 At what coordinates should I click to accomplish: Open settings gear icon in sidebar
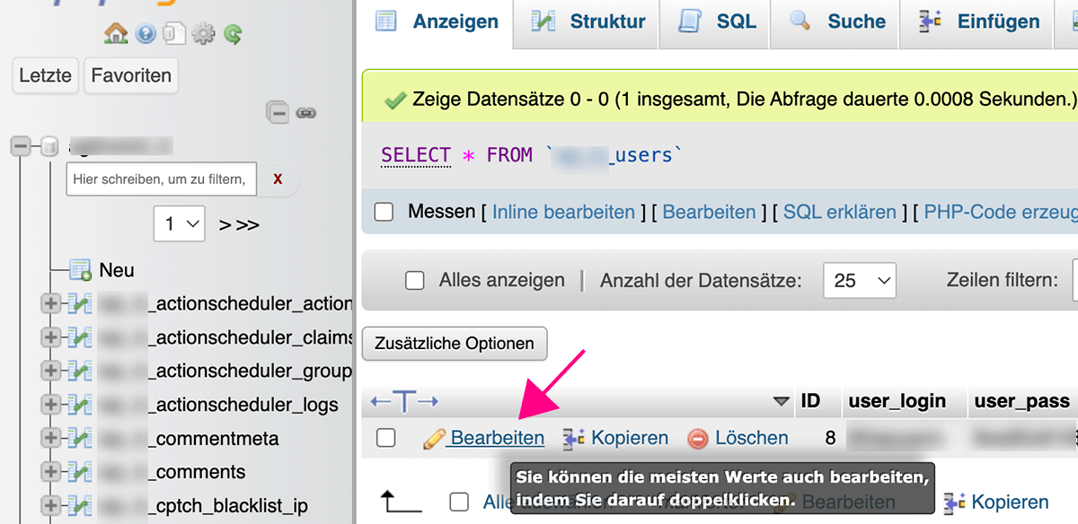click(204, 34)
